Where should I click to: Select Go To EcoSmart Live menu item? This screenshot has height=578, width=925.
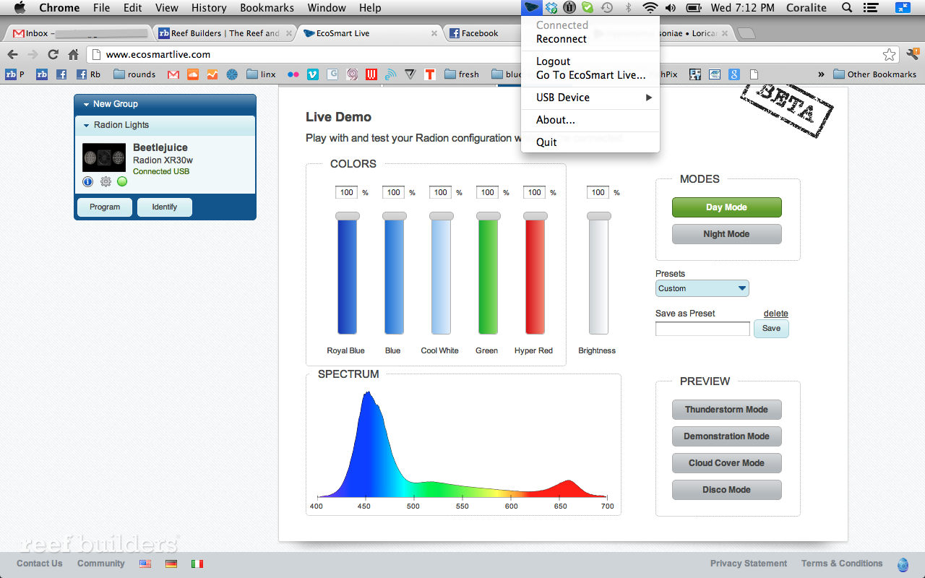(590, 75)
